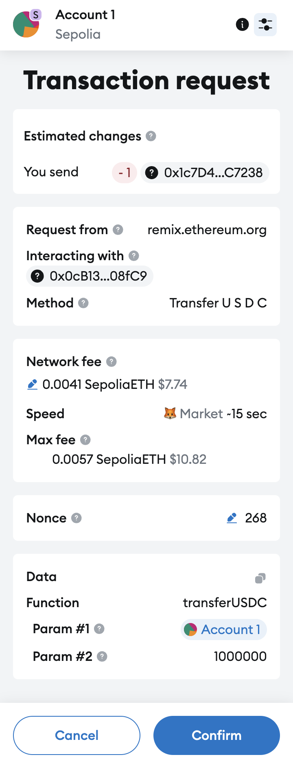Click Estimated changes help icon
The width and height of the screenshot is (293, 768).
coord(151,136)
